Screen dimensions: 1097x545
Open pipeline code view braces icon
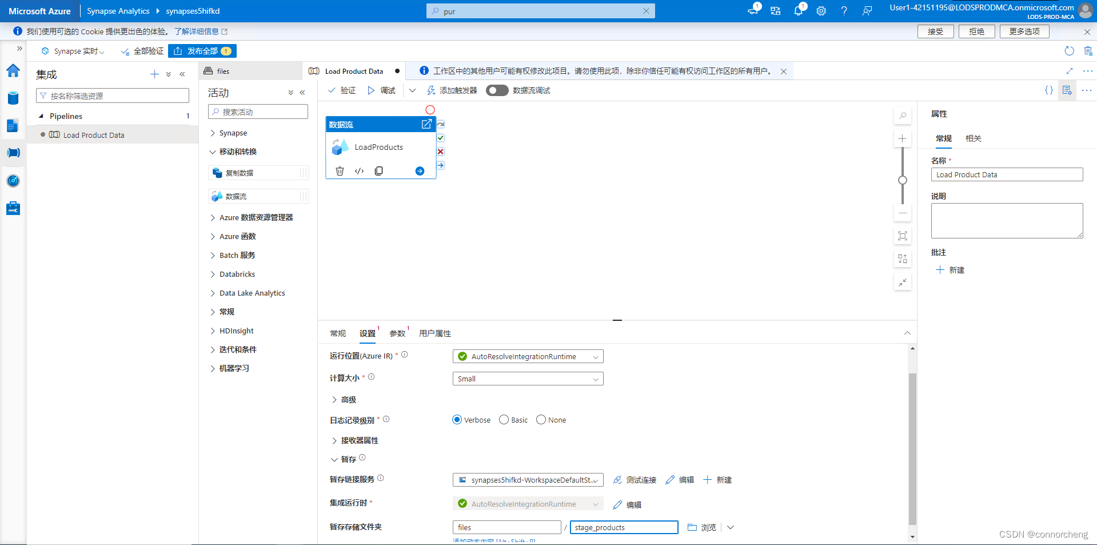[1049, 90]
